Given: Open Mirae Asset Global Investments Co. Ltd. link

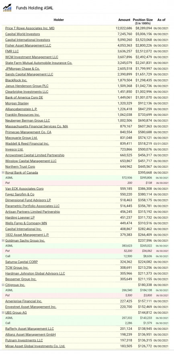Looking at the screenshot, I should 35,346.
